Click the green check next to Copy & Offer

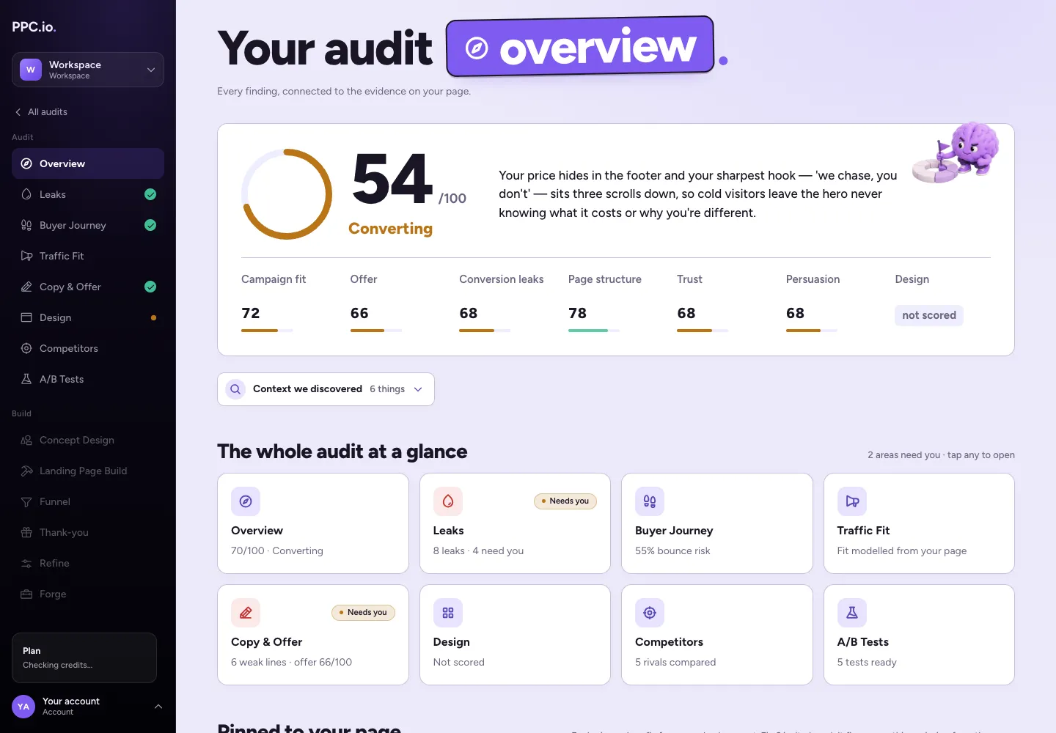click(150, 287)
